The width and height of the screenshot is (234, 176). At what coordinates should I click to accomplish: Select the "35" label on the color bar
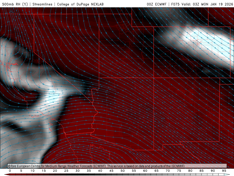89,171
